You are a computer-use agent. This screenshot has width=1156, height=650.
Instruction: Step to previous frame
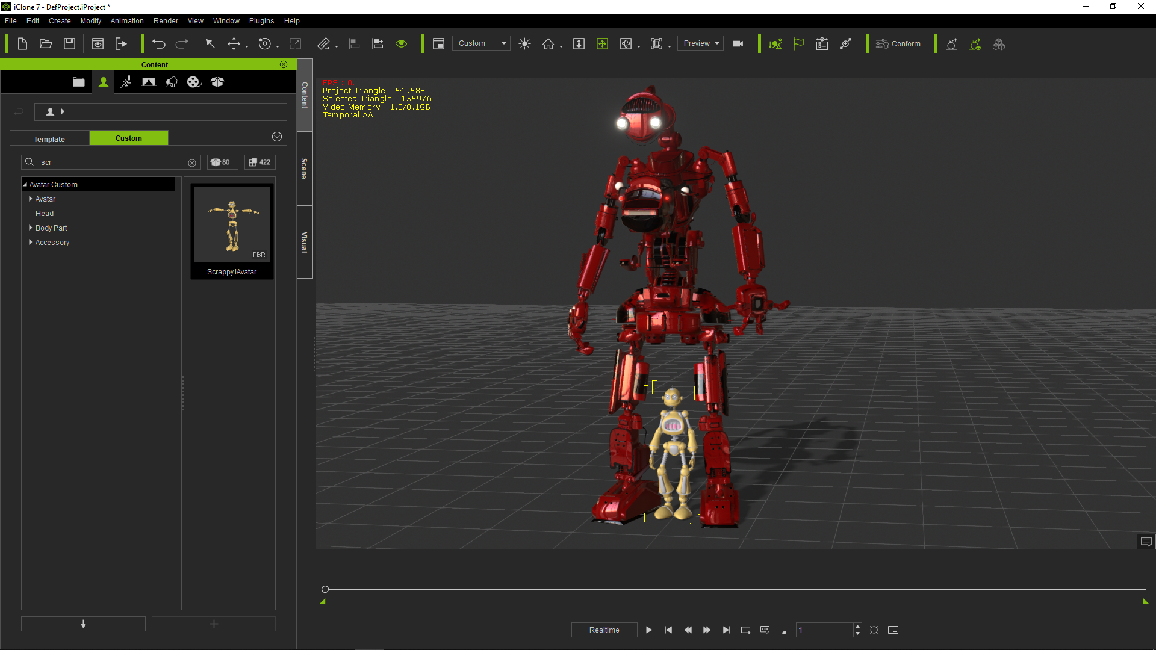tap(688, 630)
